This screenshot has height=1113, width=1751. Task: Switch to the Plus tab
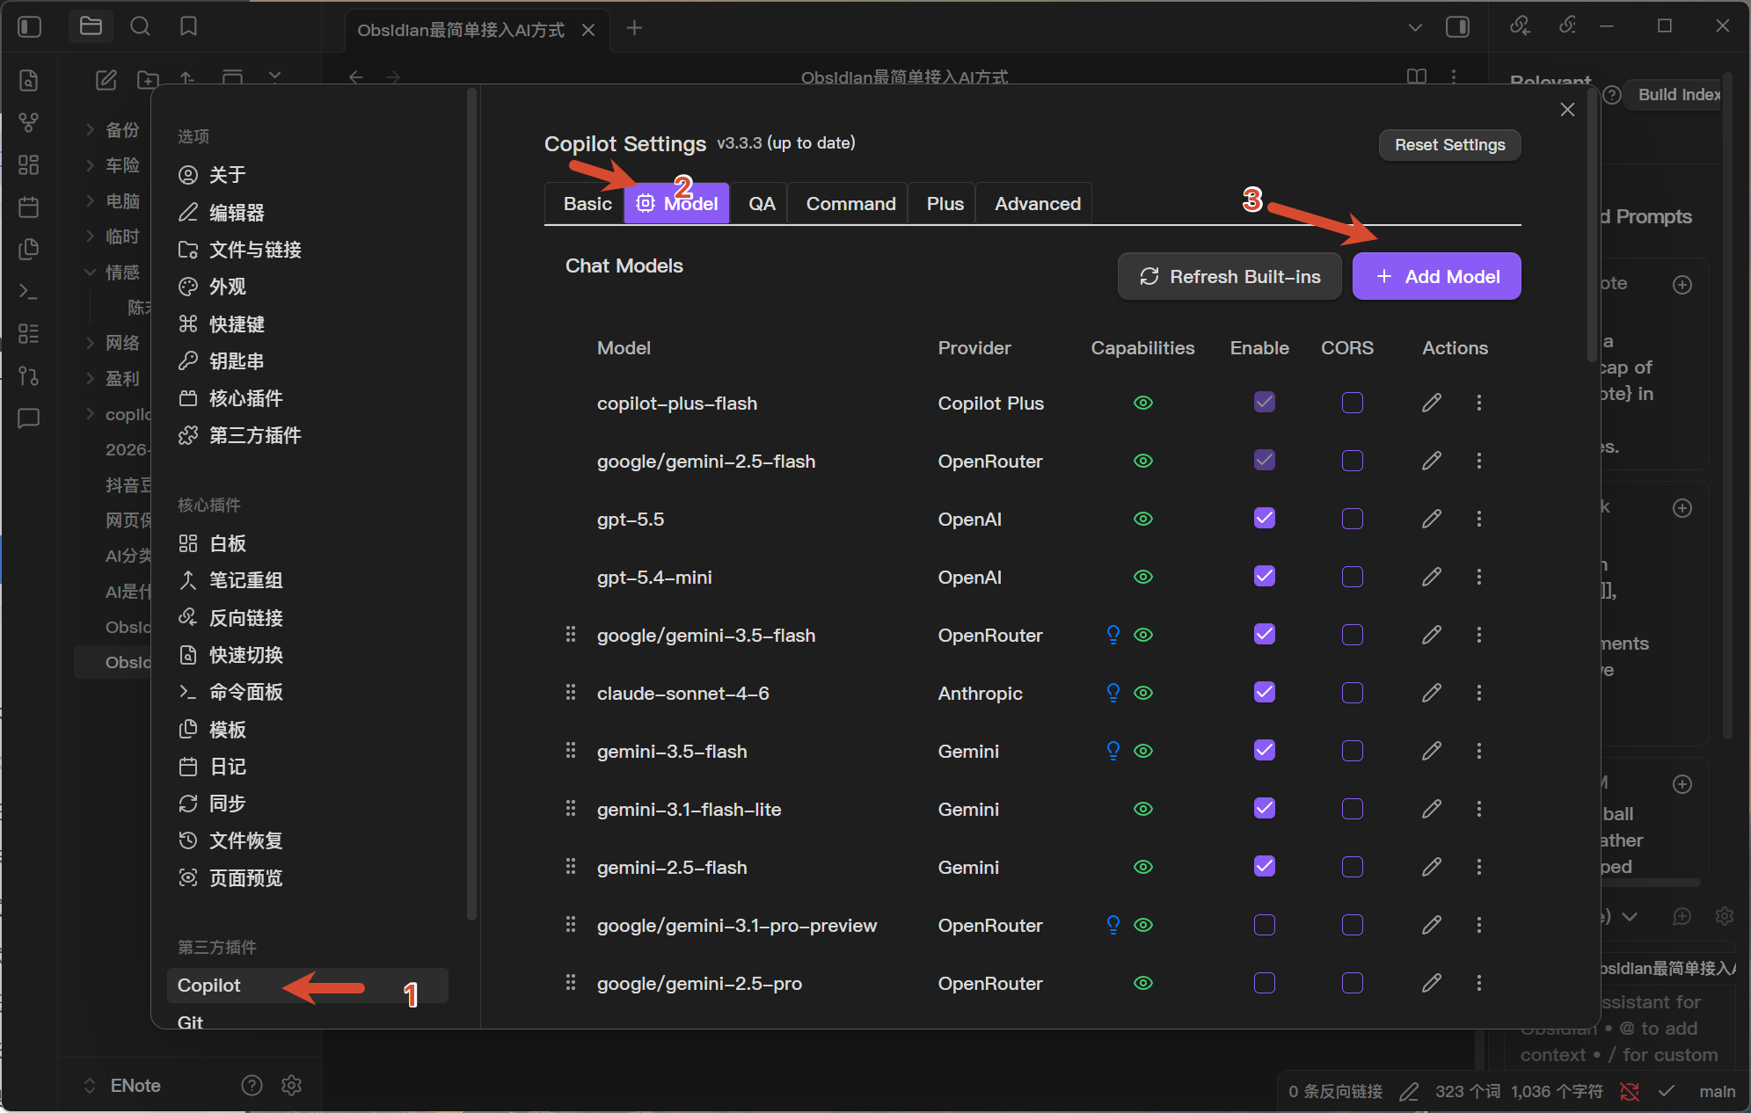click(x=945, y=204)
